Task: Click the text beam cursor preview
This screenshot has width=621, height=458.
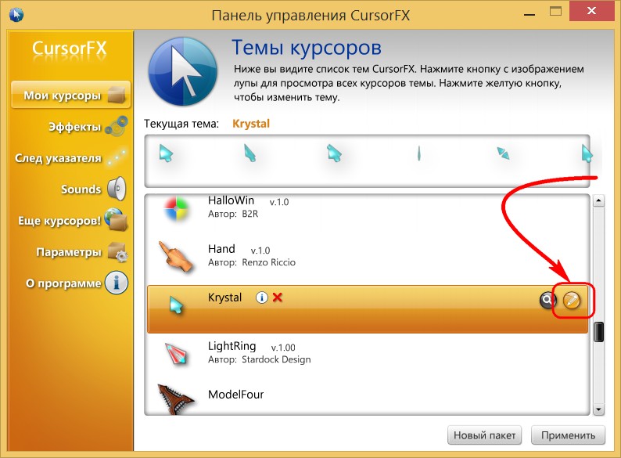Action: point(418,153)
